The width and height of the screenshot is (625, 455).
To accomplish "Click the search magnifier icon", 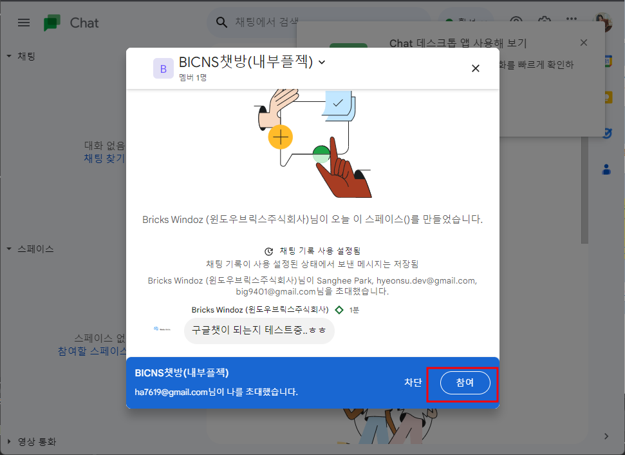I will 221,22.
